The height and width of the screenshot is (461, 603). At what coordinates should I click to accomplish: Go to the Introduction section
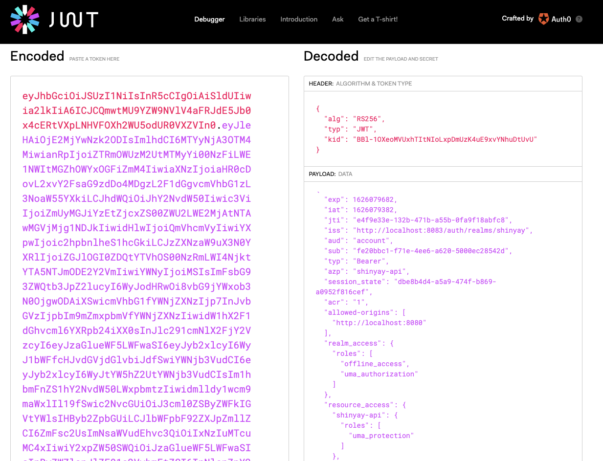click(299, 20)
